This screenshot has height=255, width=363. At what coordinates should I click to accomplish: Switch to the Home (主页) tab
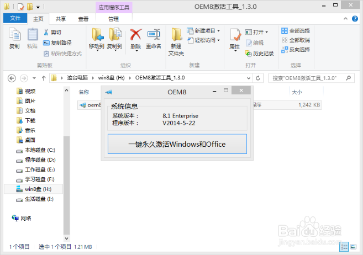pyautogui.click(x=38, y=19)
